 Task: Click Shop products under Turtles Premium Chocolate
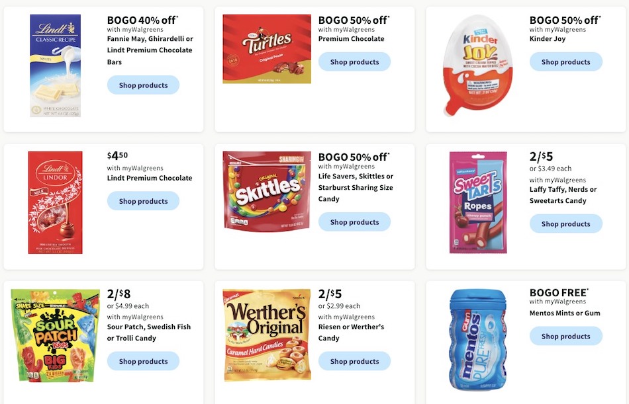pos(355,61)
